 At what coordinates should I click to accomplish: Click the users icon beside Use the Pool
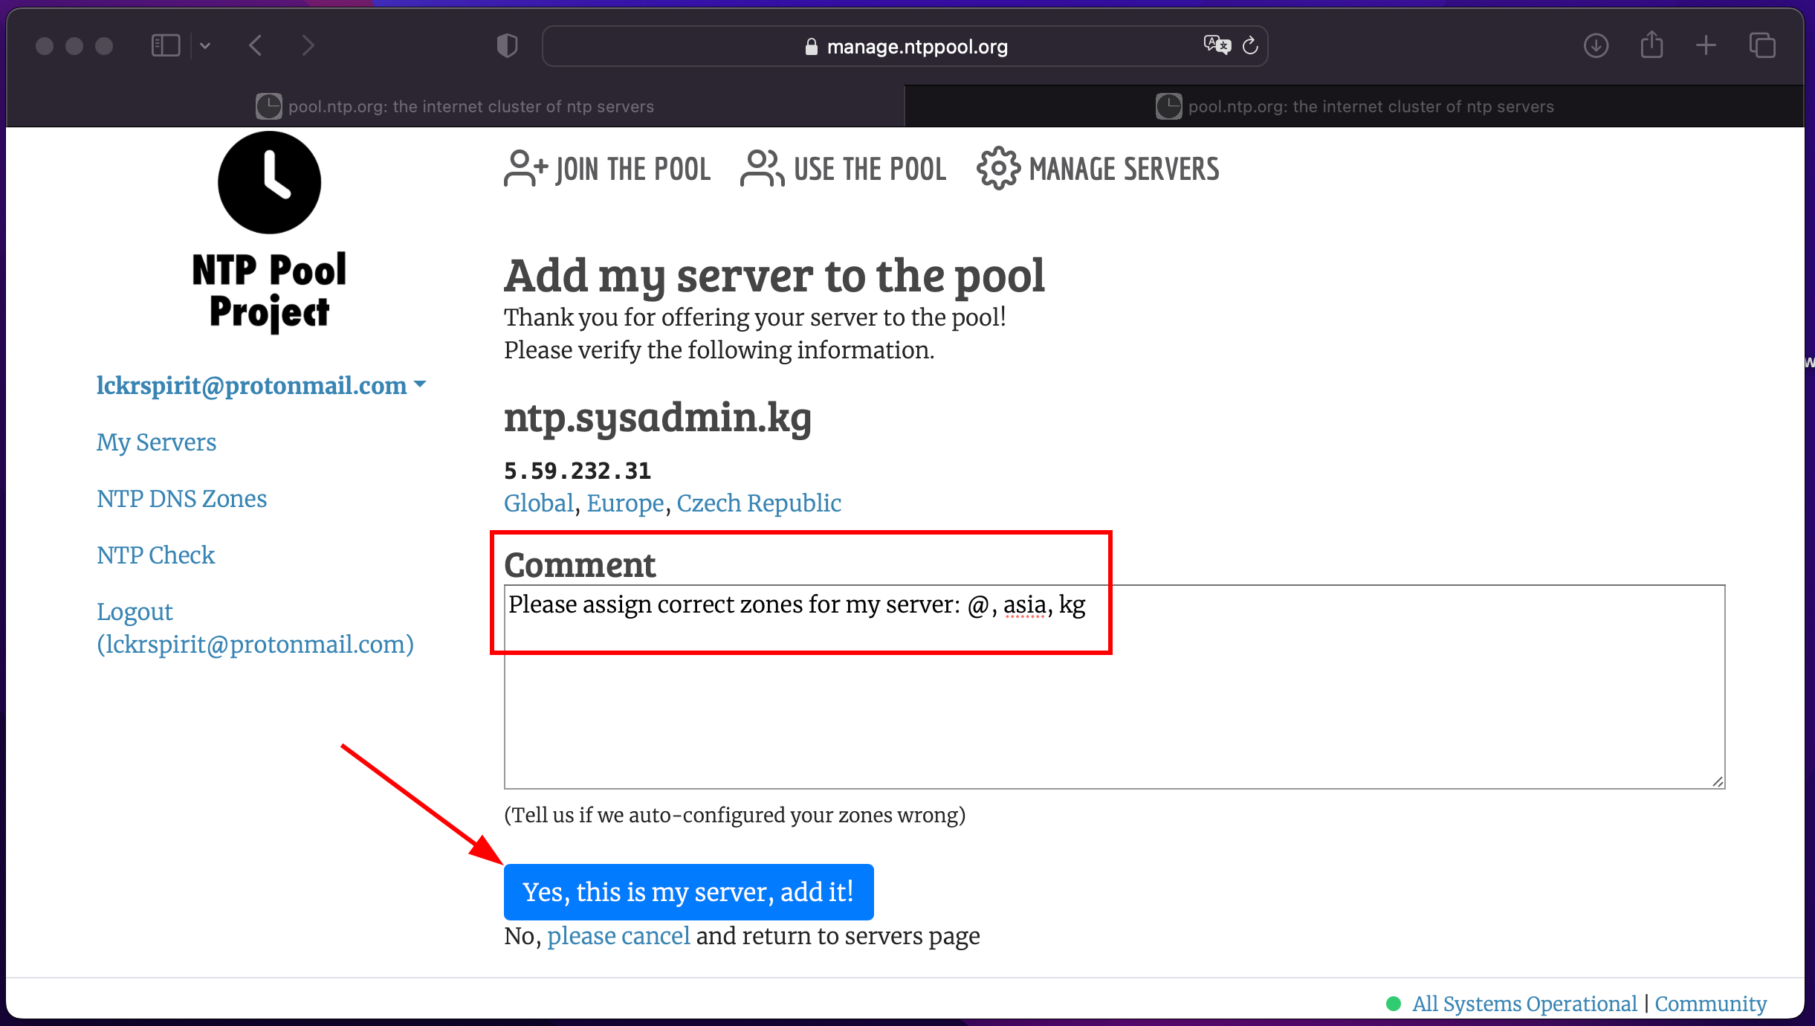[x=762, y=168]
